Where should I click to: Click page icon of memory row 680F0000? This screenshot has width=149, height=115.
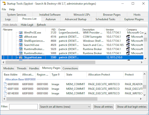(x=5, y=84)
